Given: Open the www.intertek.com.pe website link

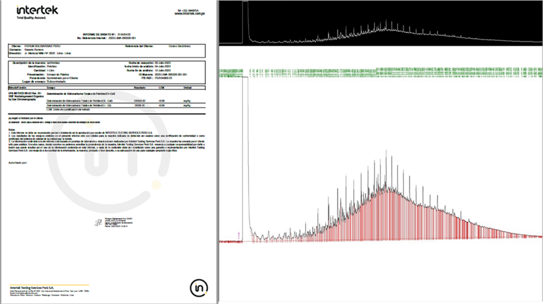Looking at the screenshot, I should tap(189, 14).
